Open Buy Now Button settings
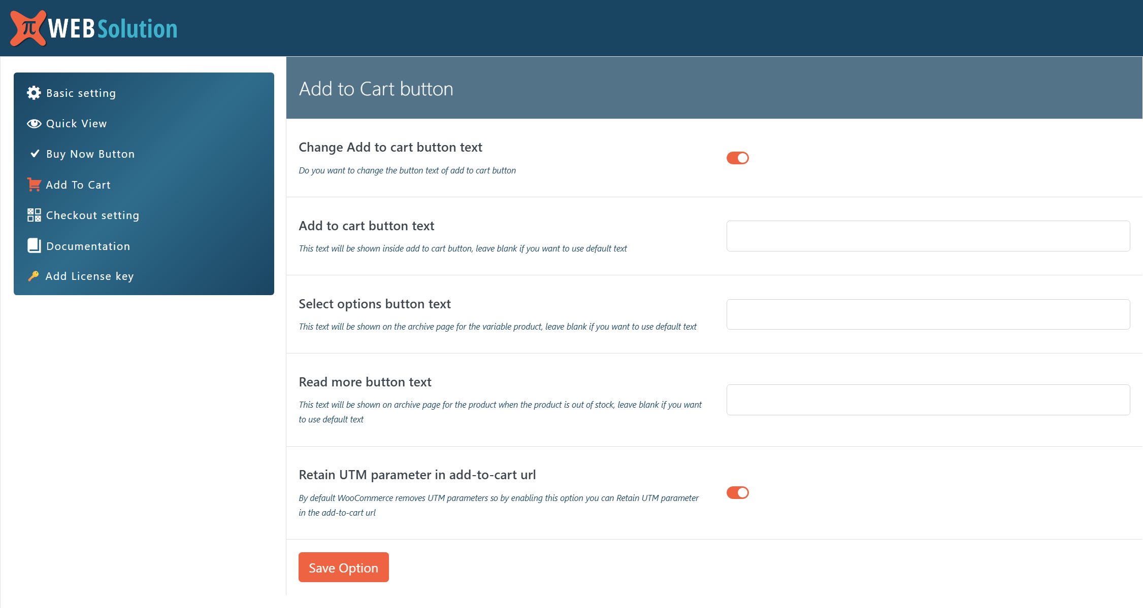This screenshot has width=1143, height=608. (x=90, y=154)
